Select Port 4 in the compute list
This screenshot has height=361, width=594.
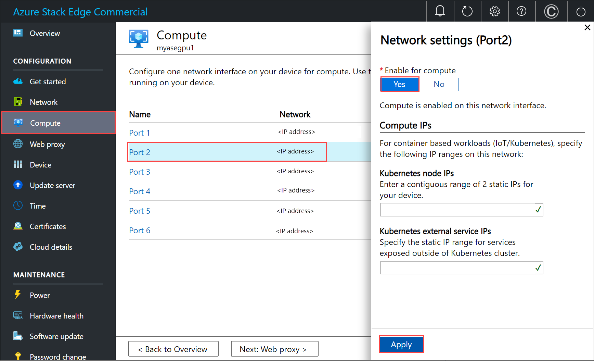point(140,191)
